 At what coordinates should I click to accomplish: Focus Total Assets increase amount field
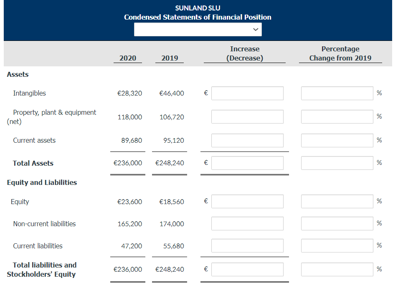[x=247, y=163]
